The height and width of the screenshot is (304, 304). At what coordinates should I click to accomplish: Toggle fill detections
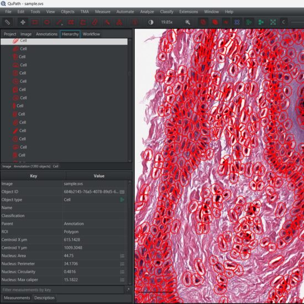tap(261, 22)
